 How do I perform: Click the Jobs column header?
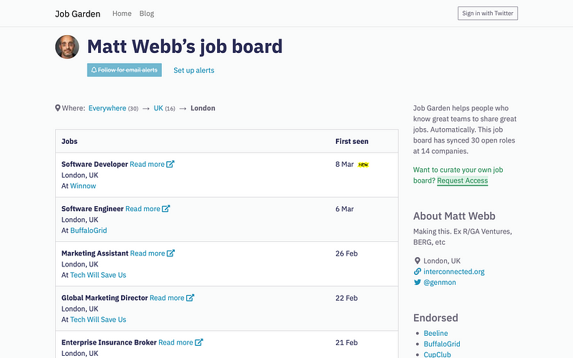[x=69, y=141]
